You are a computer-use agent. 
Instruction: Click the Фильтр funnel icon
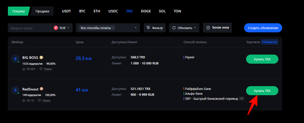149,28
